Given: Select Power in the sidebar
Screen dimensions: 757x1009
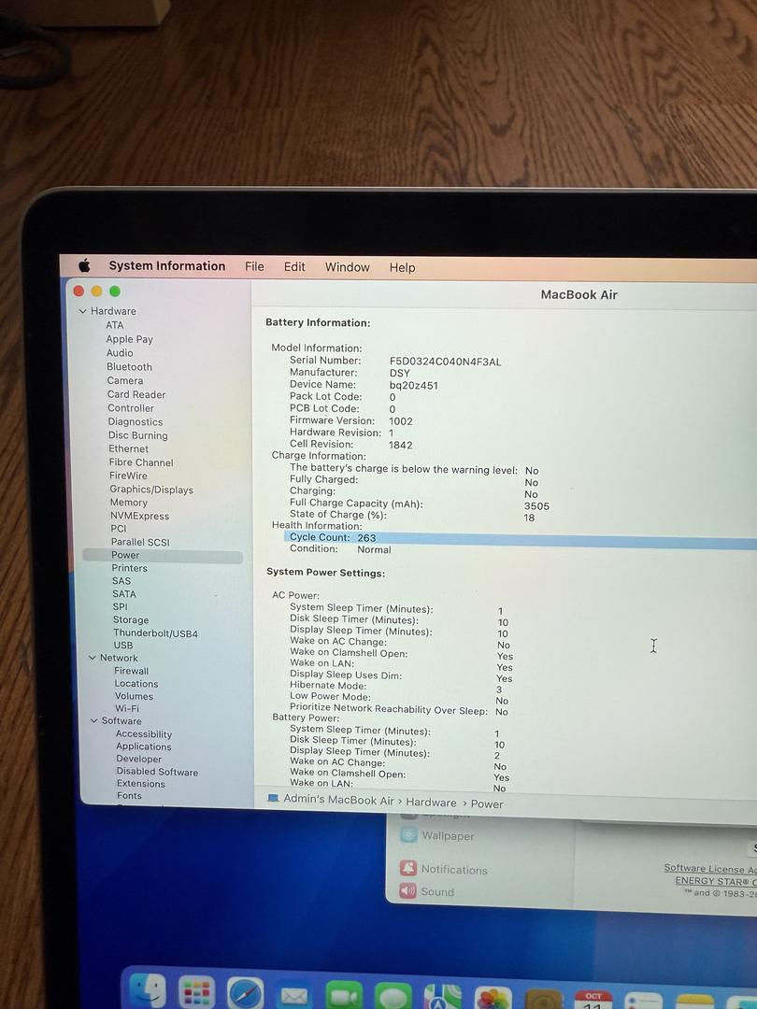Looking at the screenshot, I should (163, 555).
